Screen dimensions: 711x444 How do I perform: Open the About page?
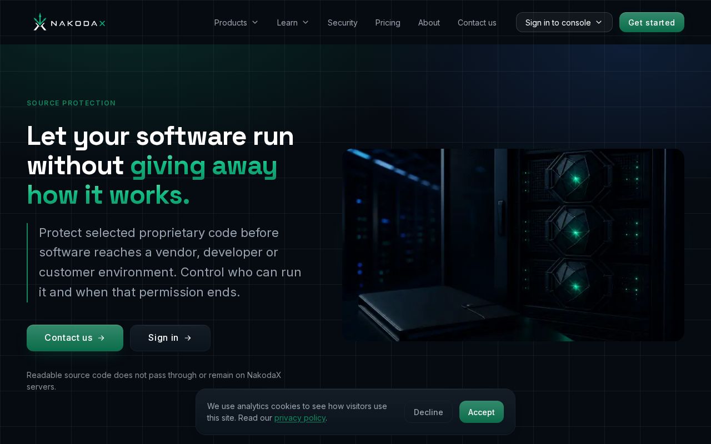tap(429, 23)
